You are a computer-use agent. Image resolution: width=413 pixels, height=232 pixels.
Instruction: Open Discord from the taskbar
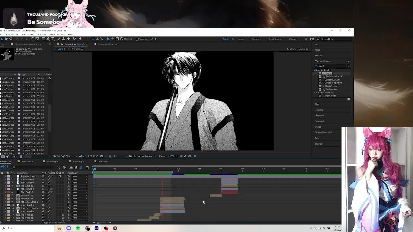coord(69,228)
